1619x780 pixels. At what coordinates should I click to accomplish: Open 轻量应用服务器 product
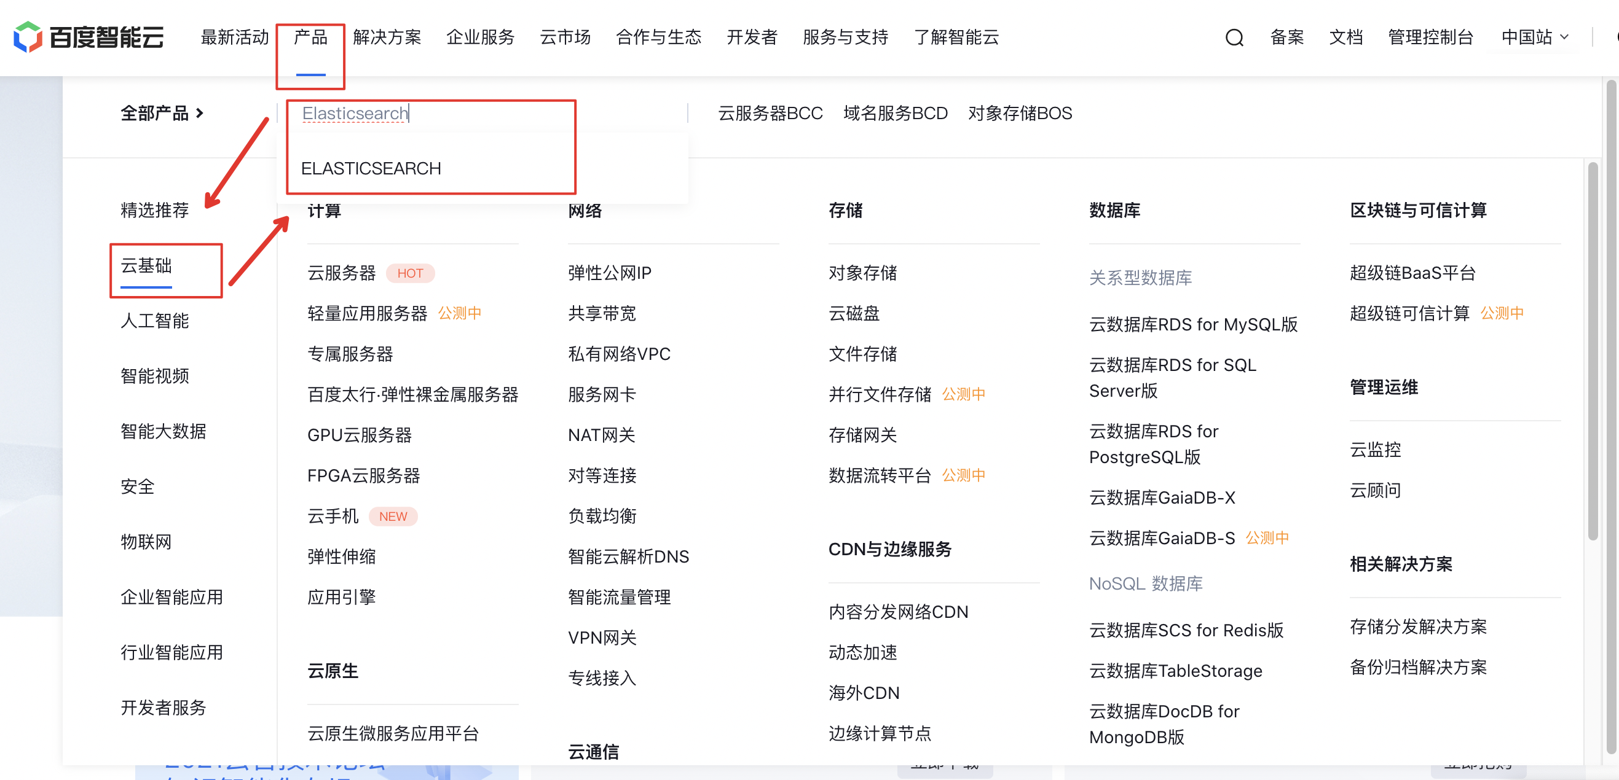pyautogui.click(x=367, y=313)
